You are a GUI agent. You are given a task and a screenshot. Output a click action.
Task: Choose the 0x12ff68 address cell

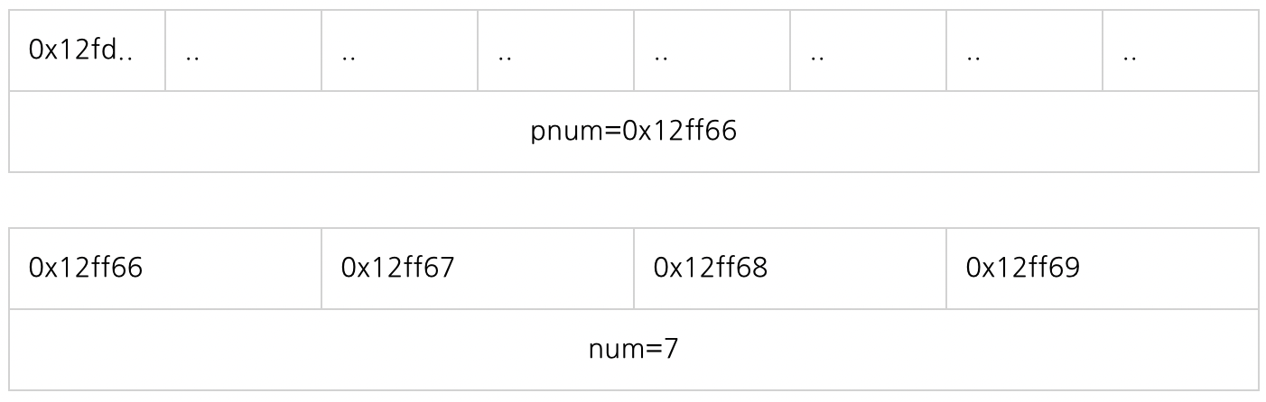click(x=790, y=269)
